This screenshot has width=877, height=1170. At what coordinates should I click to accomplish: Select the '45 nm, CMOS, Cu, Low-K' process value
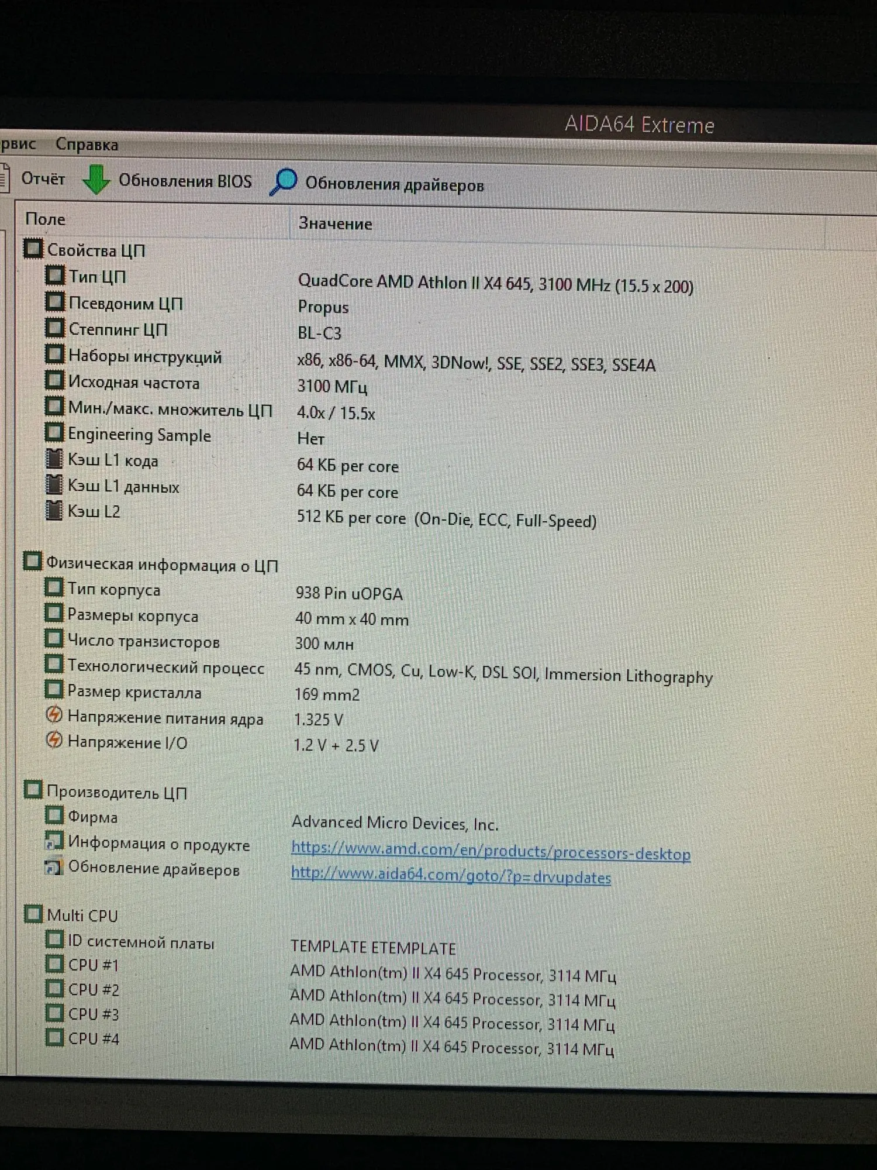pyautogui.click(x=503, y=673)
